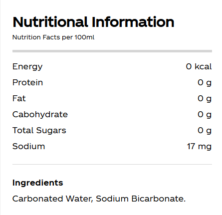Select the Nutrition Facts per 100ml subtitle
The image size is (222, 215).
pos(53,37)
